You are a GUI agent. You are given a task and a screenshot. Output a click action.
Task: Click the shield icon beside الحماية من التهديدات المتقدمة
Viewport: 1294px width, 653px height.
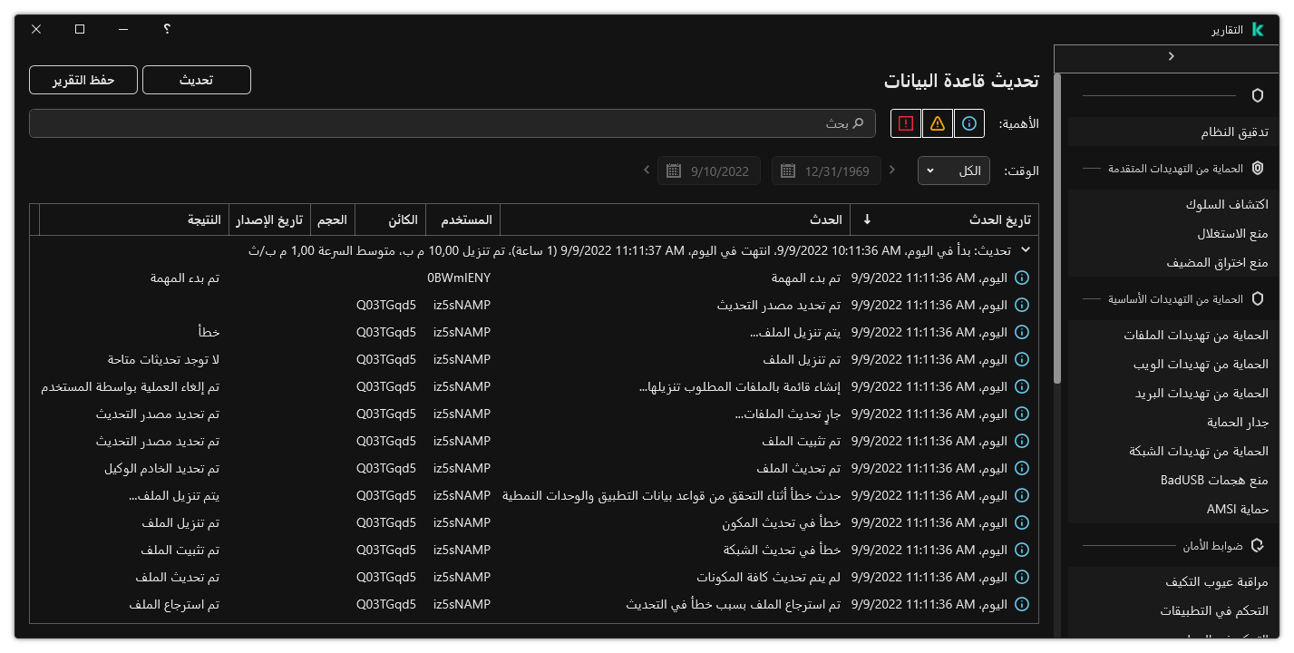click(1257, 168)
